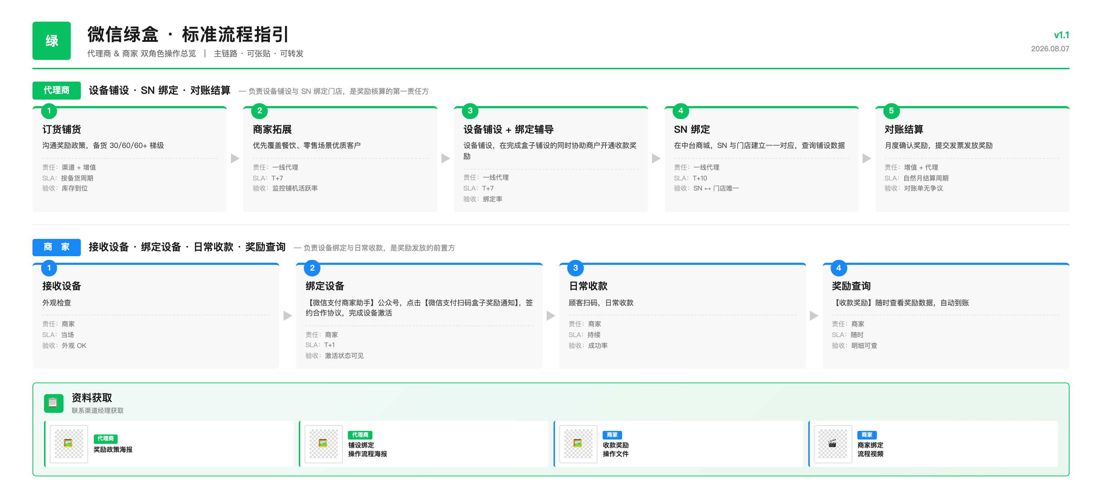The width and height of the screenshot is (1102, 498).
Task: Click the 订货铺货 card heading
Action: (62, 129)
